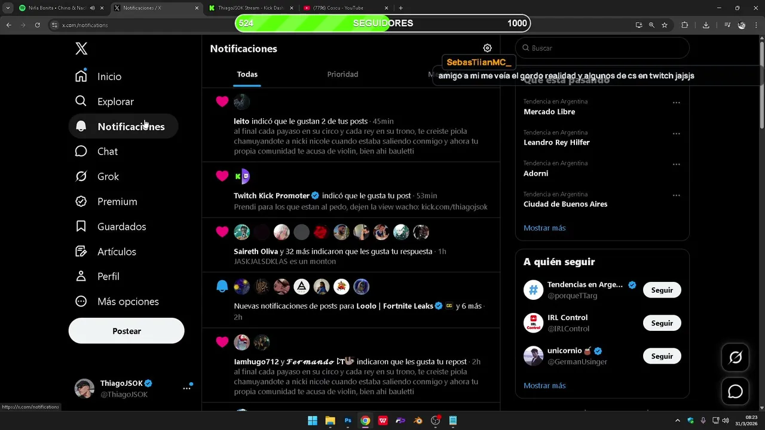Open the Leandro Rey Hilfer trend
The width and height of the screenshot is (765, 430).
pyautogui.click(x=556, y=143)
